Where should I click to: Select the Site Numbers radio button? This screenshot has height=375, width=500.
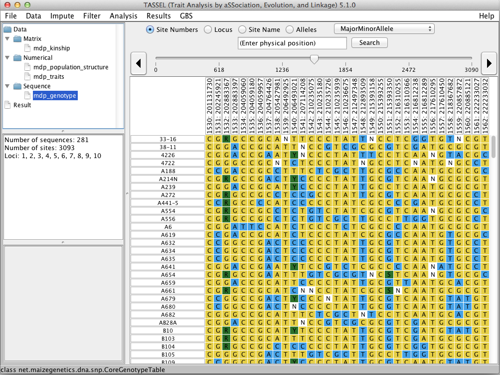150,29
